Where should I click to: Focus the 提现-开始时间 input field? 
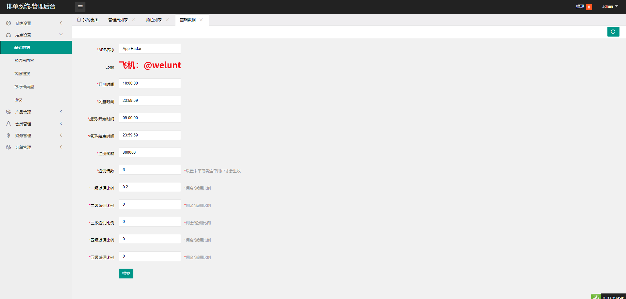pos(150,118)
